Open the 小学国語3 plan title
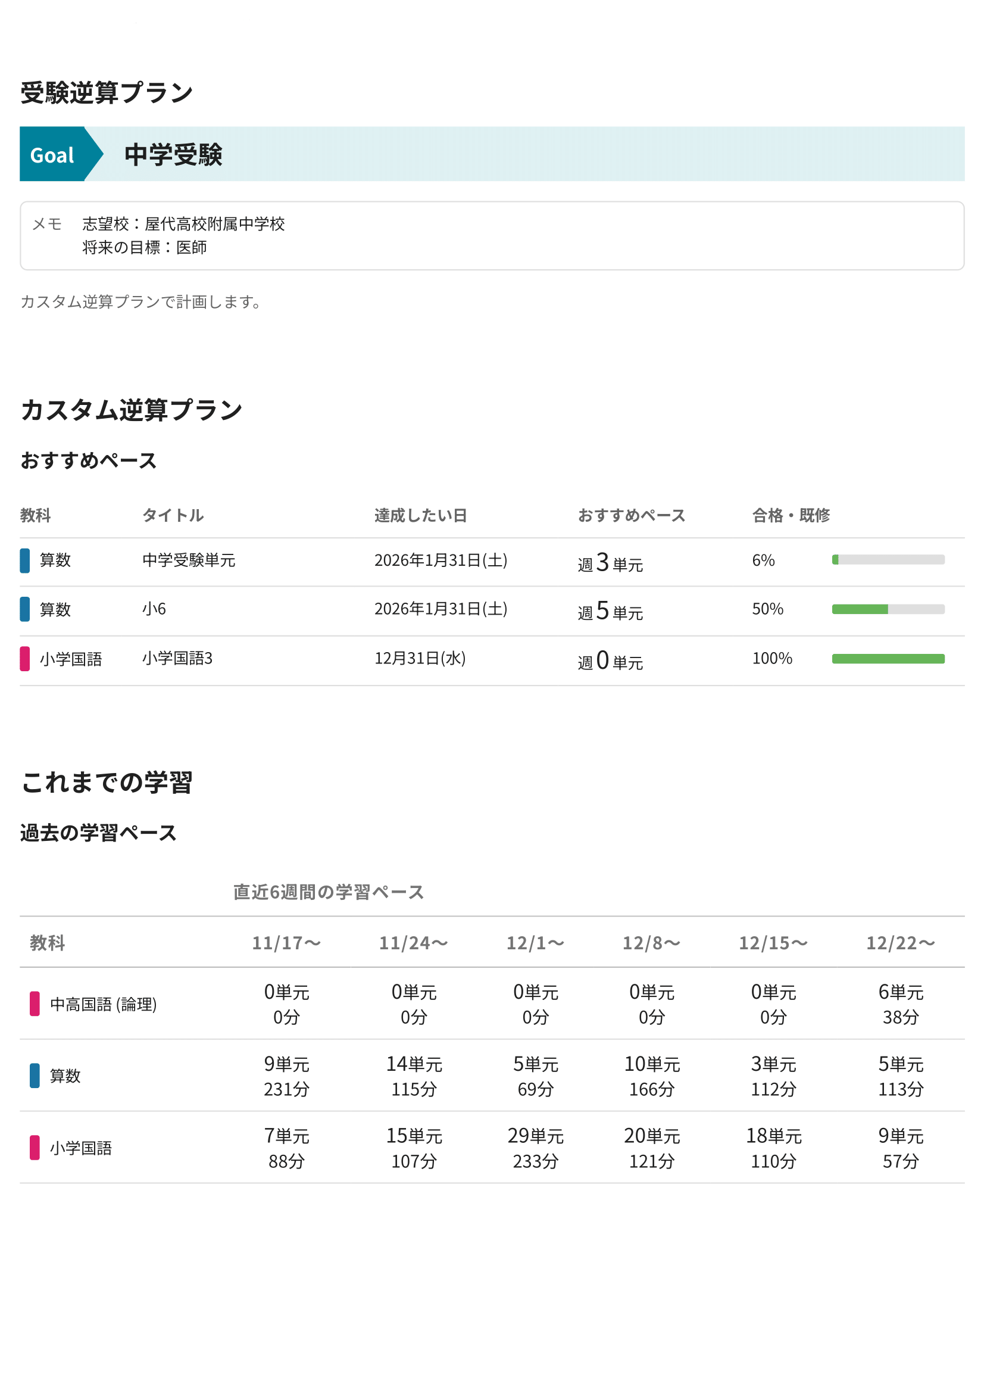The width and height of the screenshot is (984, 1393). pyautogui.click(x=177, y=658)
